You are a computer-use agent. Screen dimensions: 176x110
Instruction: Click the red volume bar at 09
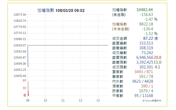click(28, 89)
